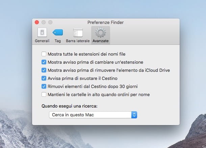Image resolution: width=206 pixels, height=148 pixels.
Task: Enable Mantieni le cartelle in alto checkbox
Action: pos(44,94)
